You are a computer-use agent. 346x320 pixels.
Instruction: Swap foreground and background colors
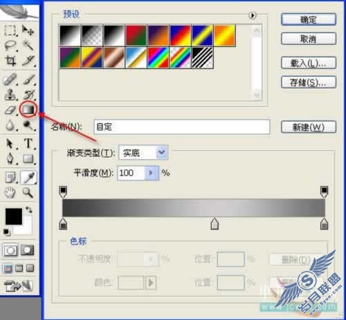[x=29, y=209]
